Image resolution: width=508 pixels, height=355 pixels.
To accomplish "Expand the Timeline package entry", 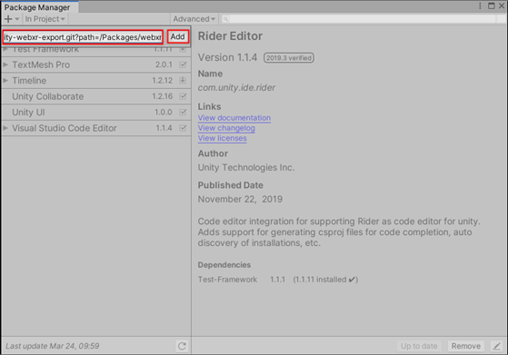I will coord(5,80).
